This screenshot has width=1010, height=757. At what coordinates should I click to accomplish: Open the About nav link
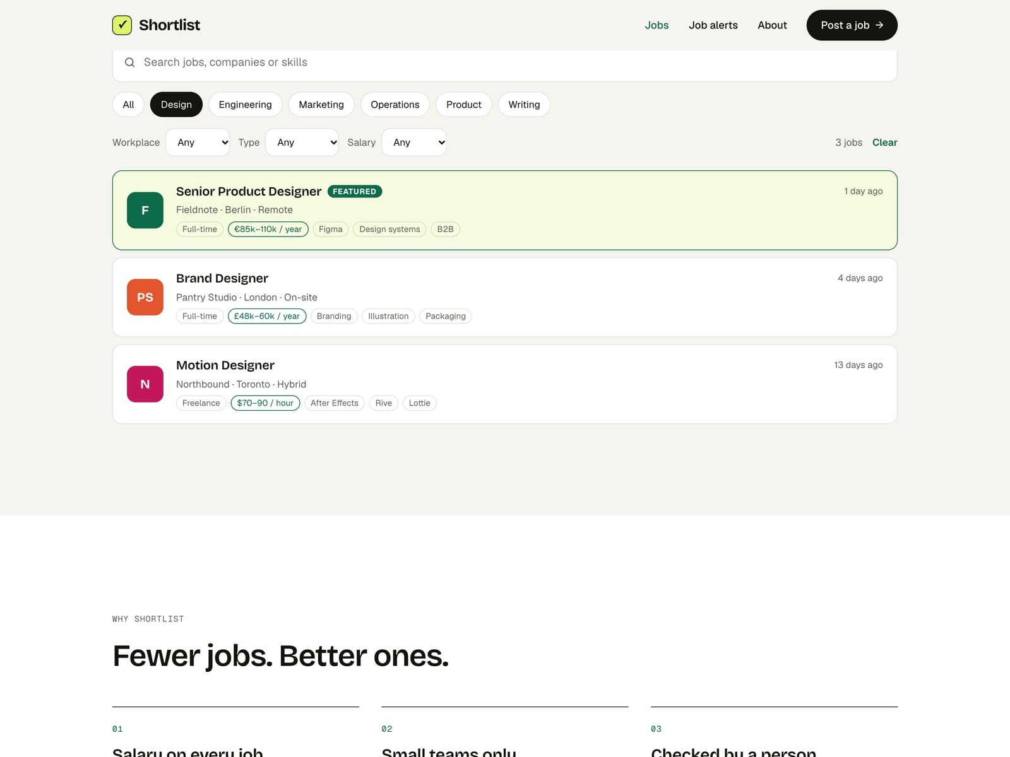(x=772, y=25)
